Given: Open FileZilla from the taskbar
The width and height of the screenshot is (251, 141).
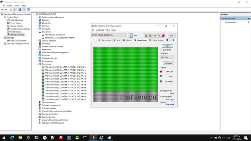Looking at the screenshot, I should coord(61,138).
